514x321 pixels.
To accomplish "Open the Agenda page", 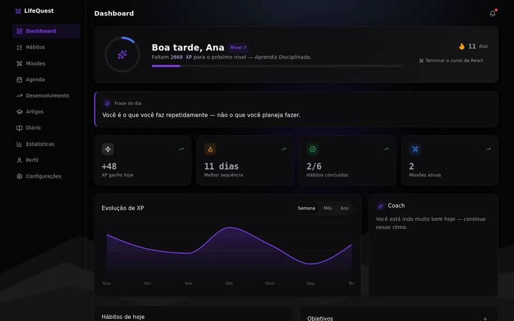I will click(46, 80).
